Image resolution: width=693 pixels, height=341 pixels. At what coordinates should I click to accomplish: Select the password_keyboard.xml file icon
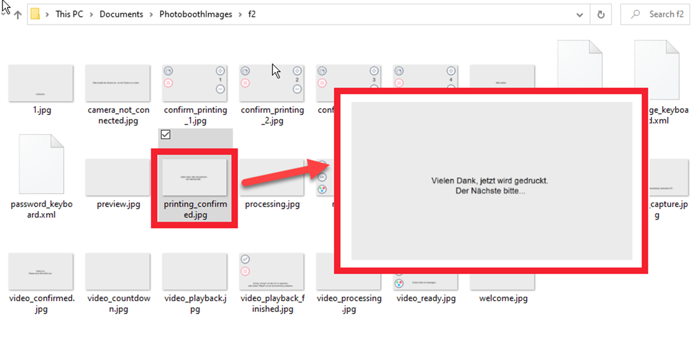[41, 165]
